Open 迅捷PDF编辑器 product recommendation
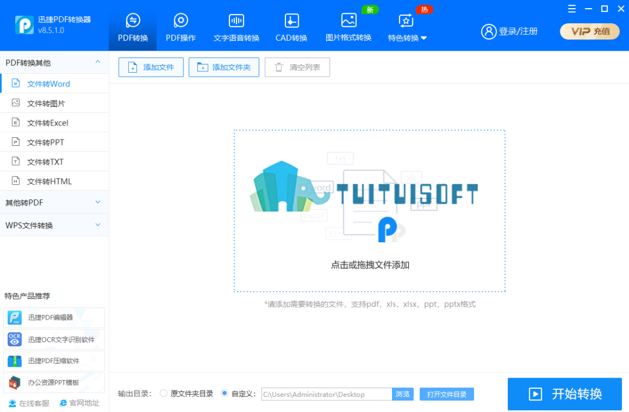 tap(54, 317)
